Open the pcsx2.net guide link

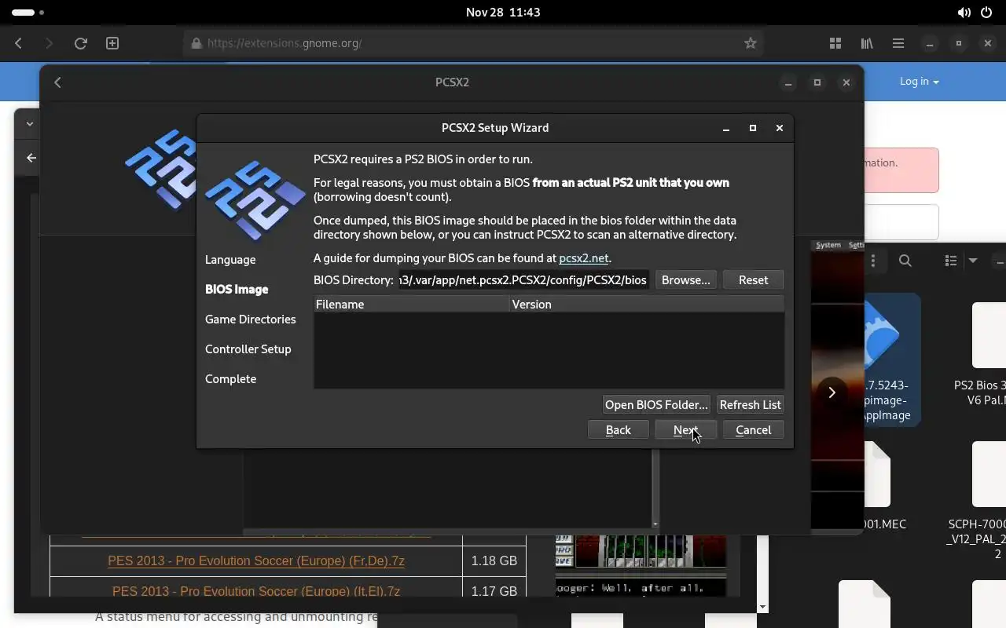tap(583, 257)
